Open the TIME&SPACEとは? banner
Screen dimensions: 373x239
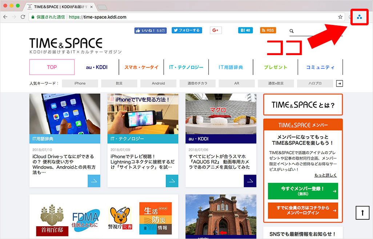pyautogui.click(x=303, y=105)
